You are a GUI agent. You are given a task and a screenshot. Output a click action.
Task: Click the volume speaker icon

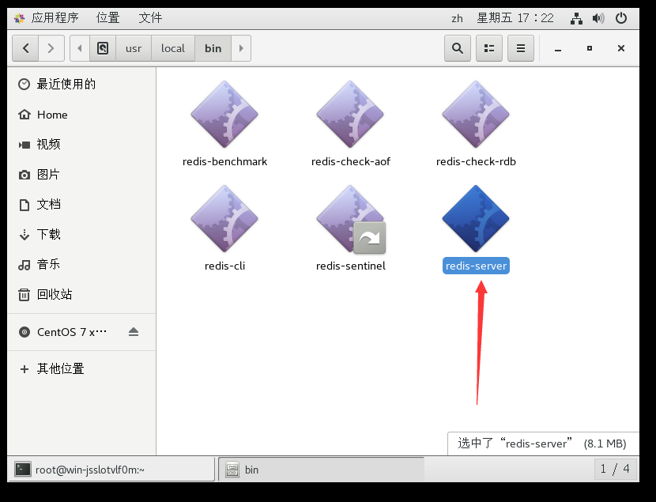[598, 18]
